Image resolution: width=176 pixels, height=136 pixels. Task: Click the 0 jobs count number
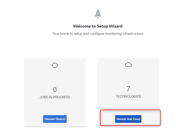[x=55, y=90]
